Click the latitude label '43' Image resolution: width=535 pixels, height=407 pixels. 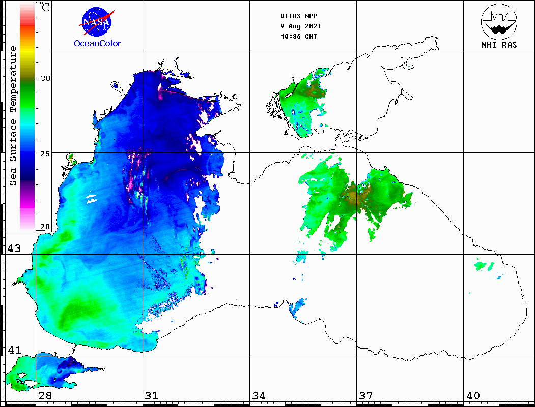pos(14,248)
